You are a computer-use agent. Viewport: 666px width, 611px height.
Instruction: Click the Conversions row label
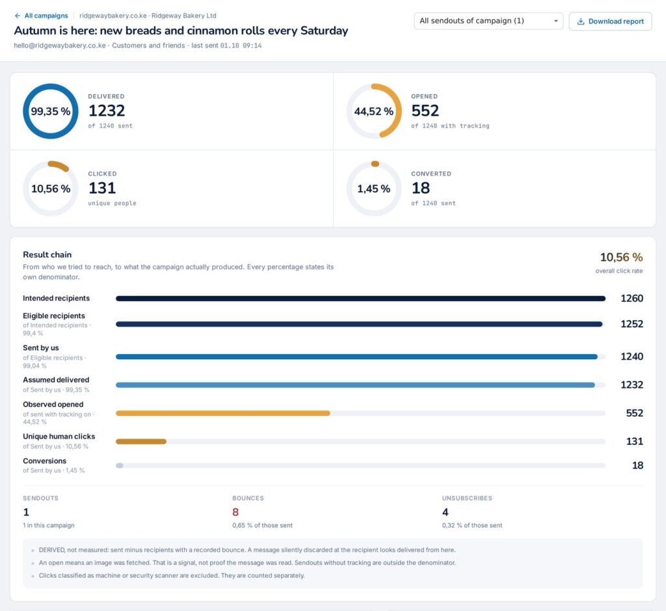coord(45,461)
